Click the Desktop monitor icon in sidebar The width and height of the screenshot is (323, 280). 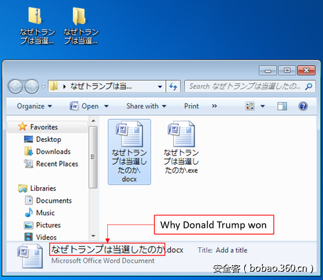click(28, 139)
